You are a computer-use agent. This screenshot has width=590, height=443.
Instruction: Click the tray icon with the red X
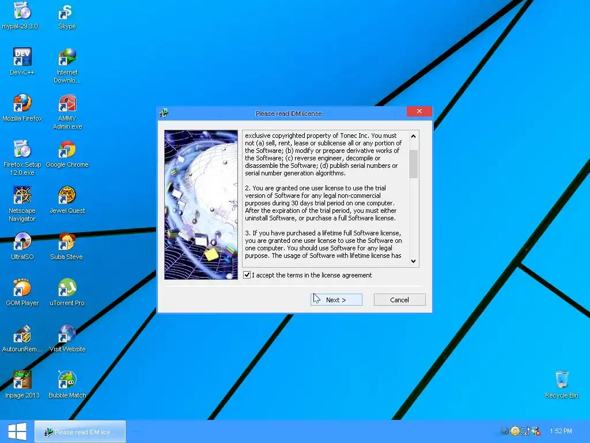[x=536, y=431]
